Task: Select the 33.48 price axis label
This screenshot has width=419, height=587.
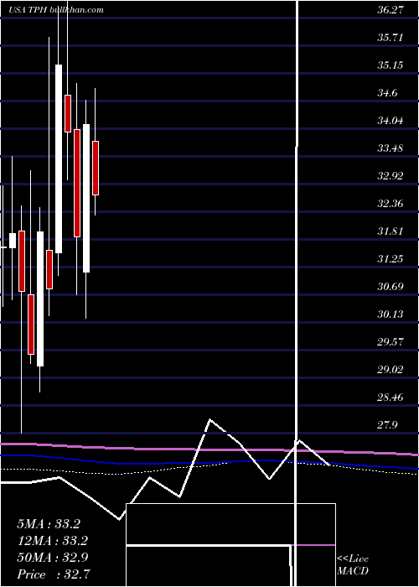Action: point(391,148)
